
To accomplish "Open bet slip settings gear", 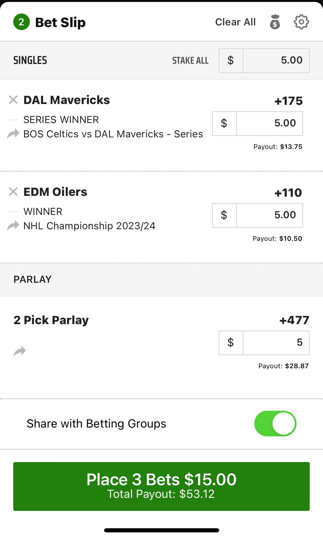I will tap(301, 22).
